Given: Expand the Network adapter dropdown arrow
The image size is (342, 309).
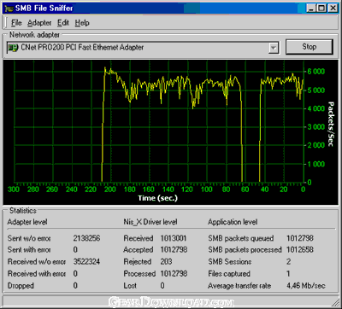Looking at the screenshot, I should [x=274, y=48].
